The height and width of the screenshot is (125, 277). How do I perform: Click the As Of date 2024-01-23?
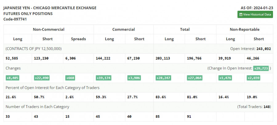click(x=262, y=8)
